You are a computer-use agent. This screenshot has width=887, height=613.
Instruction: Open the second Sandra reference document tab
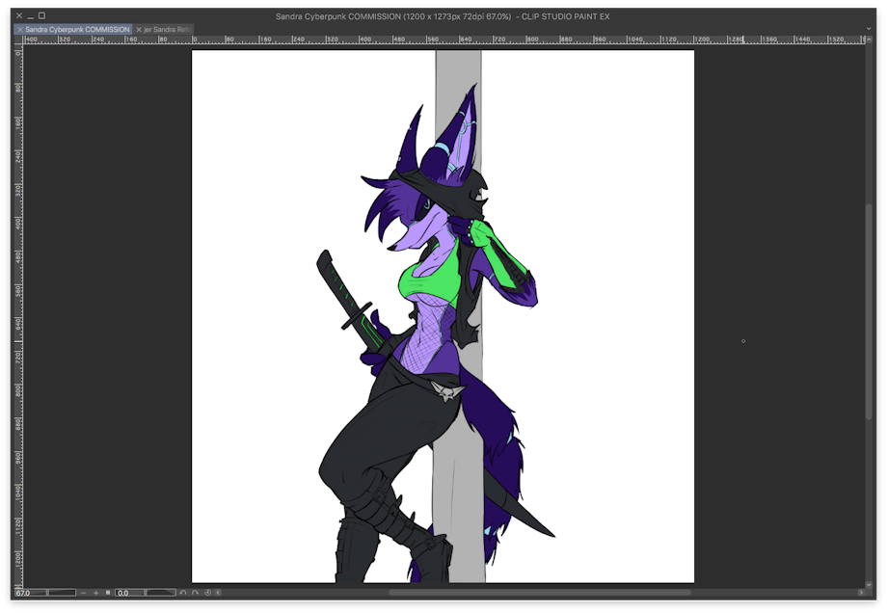click(168, 30)
